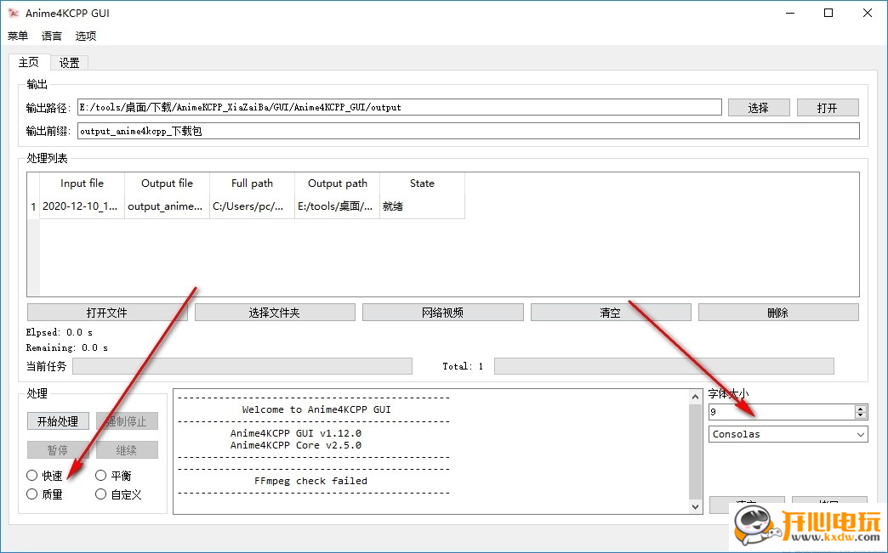Image resolution: width=888 pixels, height=553 pixels.
Task: Maximize the Anime4KCPP GUI window
Action: (828, 13)
